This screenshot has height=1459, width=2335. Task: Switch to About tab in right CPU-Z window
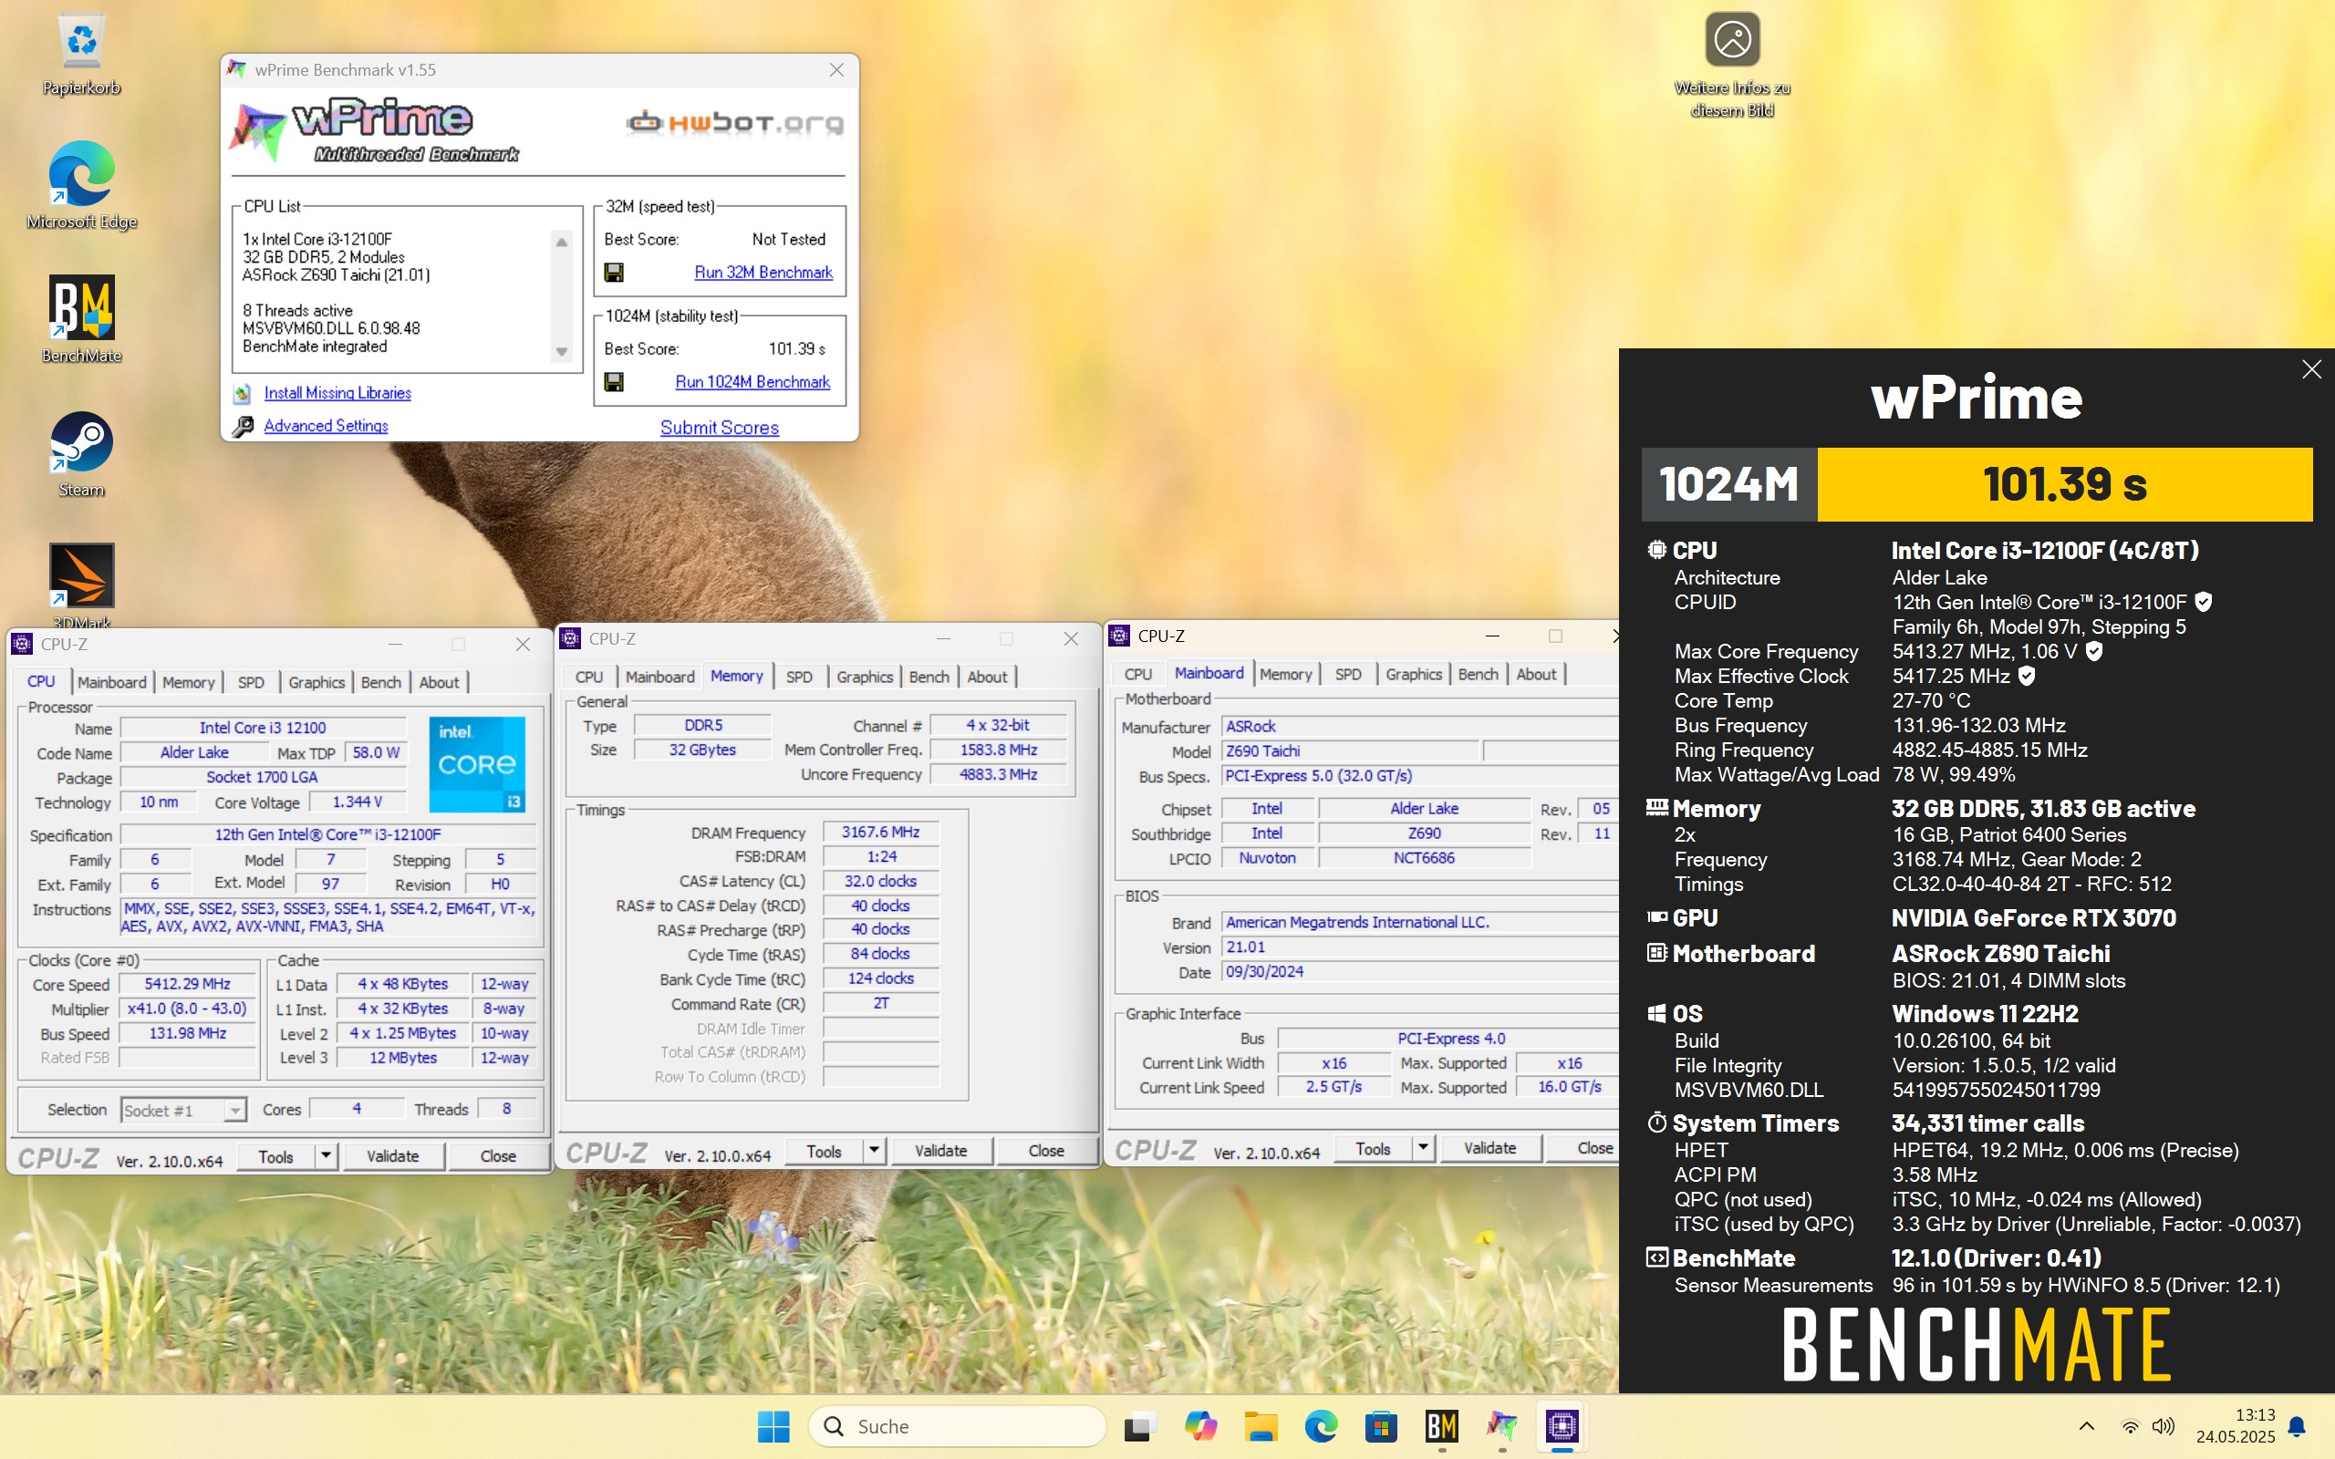(x=1535, y=675)
